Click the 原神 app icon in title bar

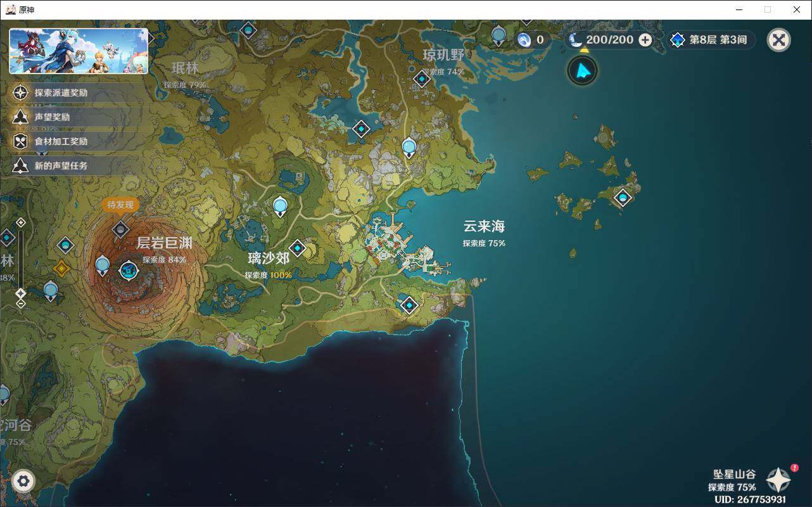(x=11, y=10)
